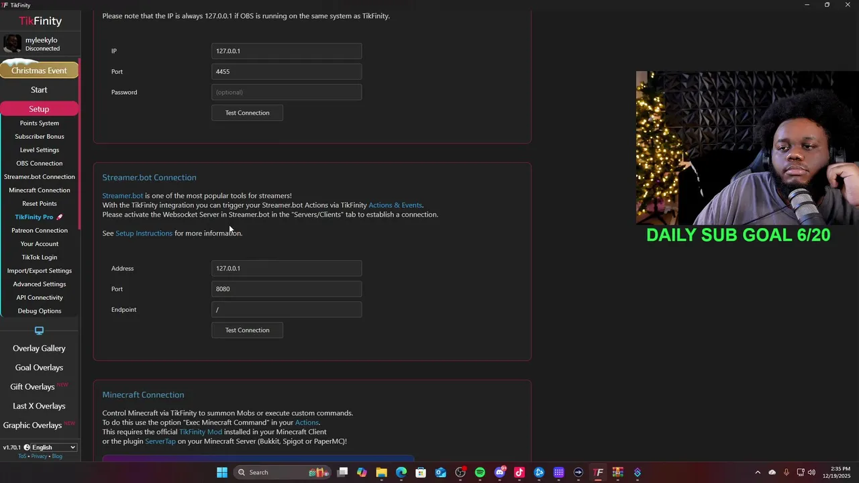Open API Connectivity
This screenshot has width=859, height=483.
(x=39, y=297)
